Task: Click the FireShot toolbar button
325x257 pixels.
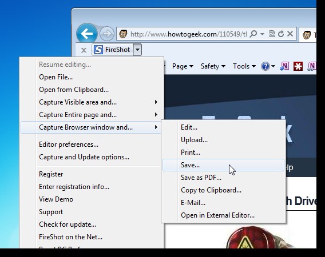Action: [x=112, y=50]
